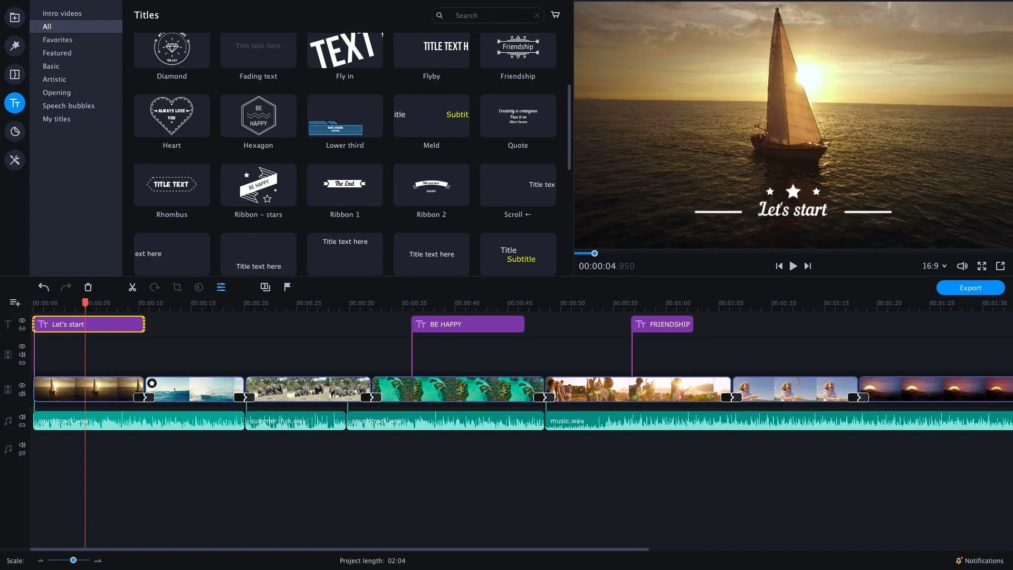
Task: Split the clip using the scissors icon
Action: (x=132, y=287)
